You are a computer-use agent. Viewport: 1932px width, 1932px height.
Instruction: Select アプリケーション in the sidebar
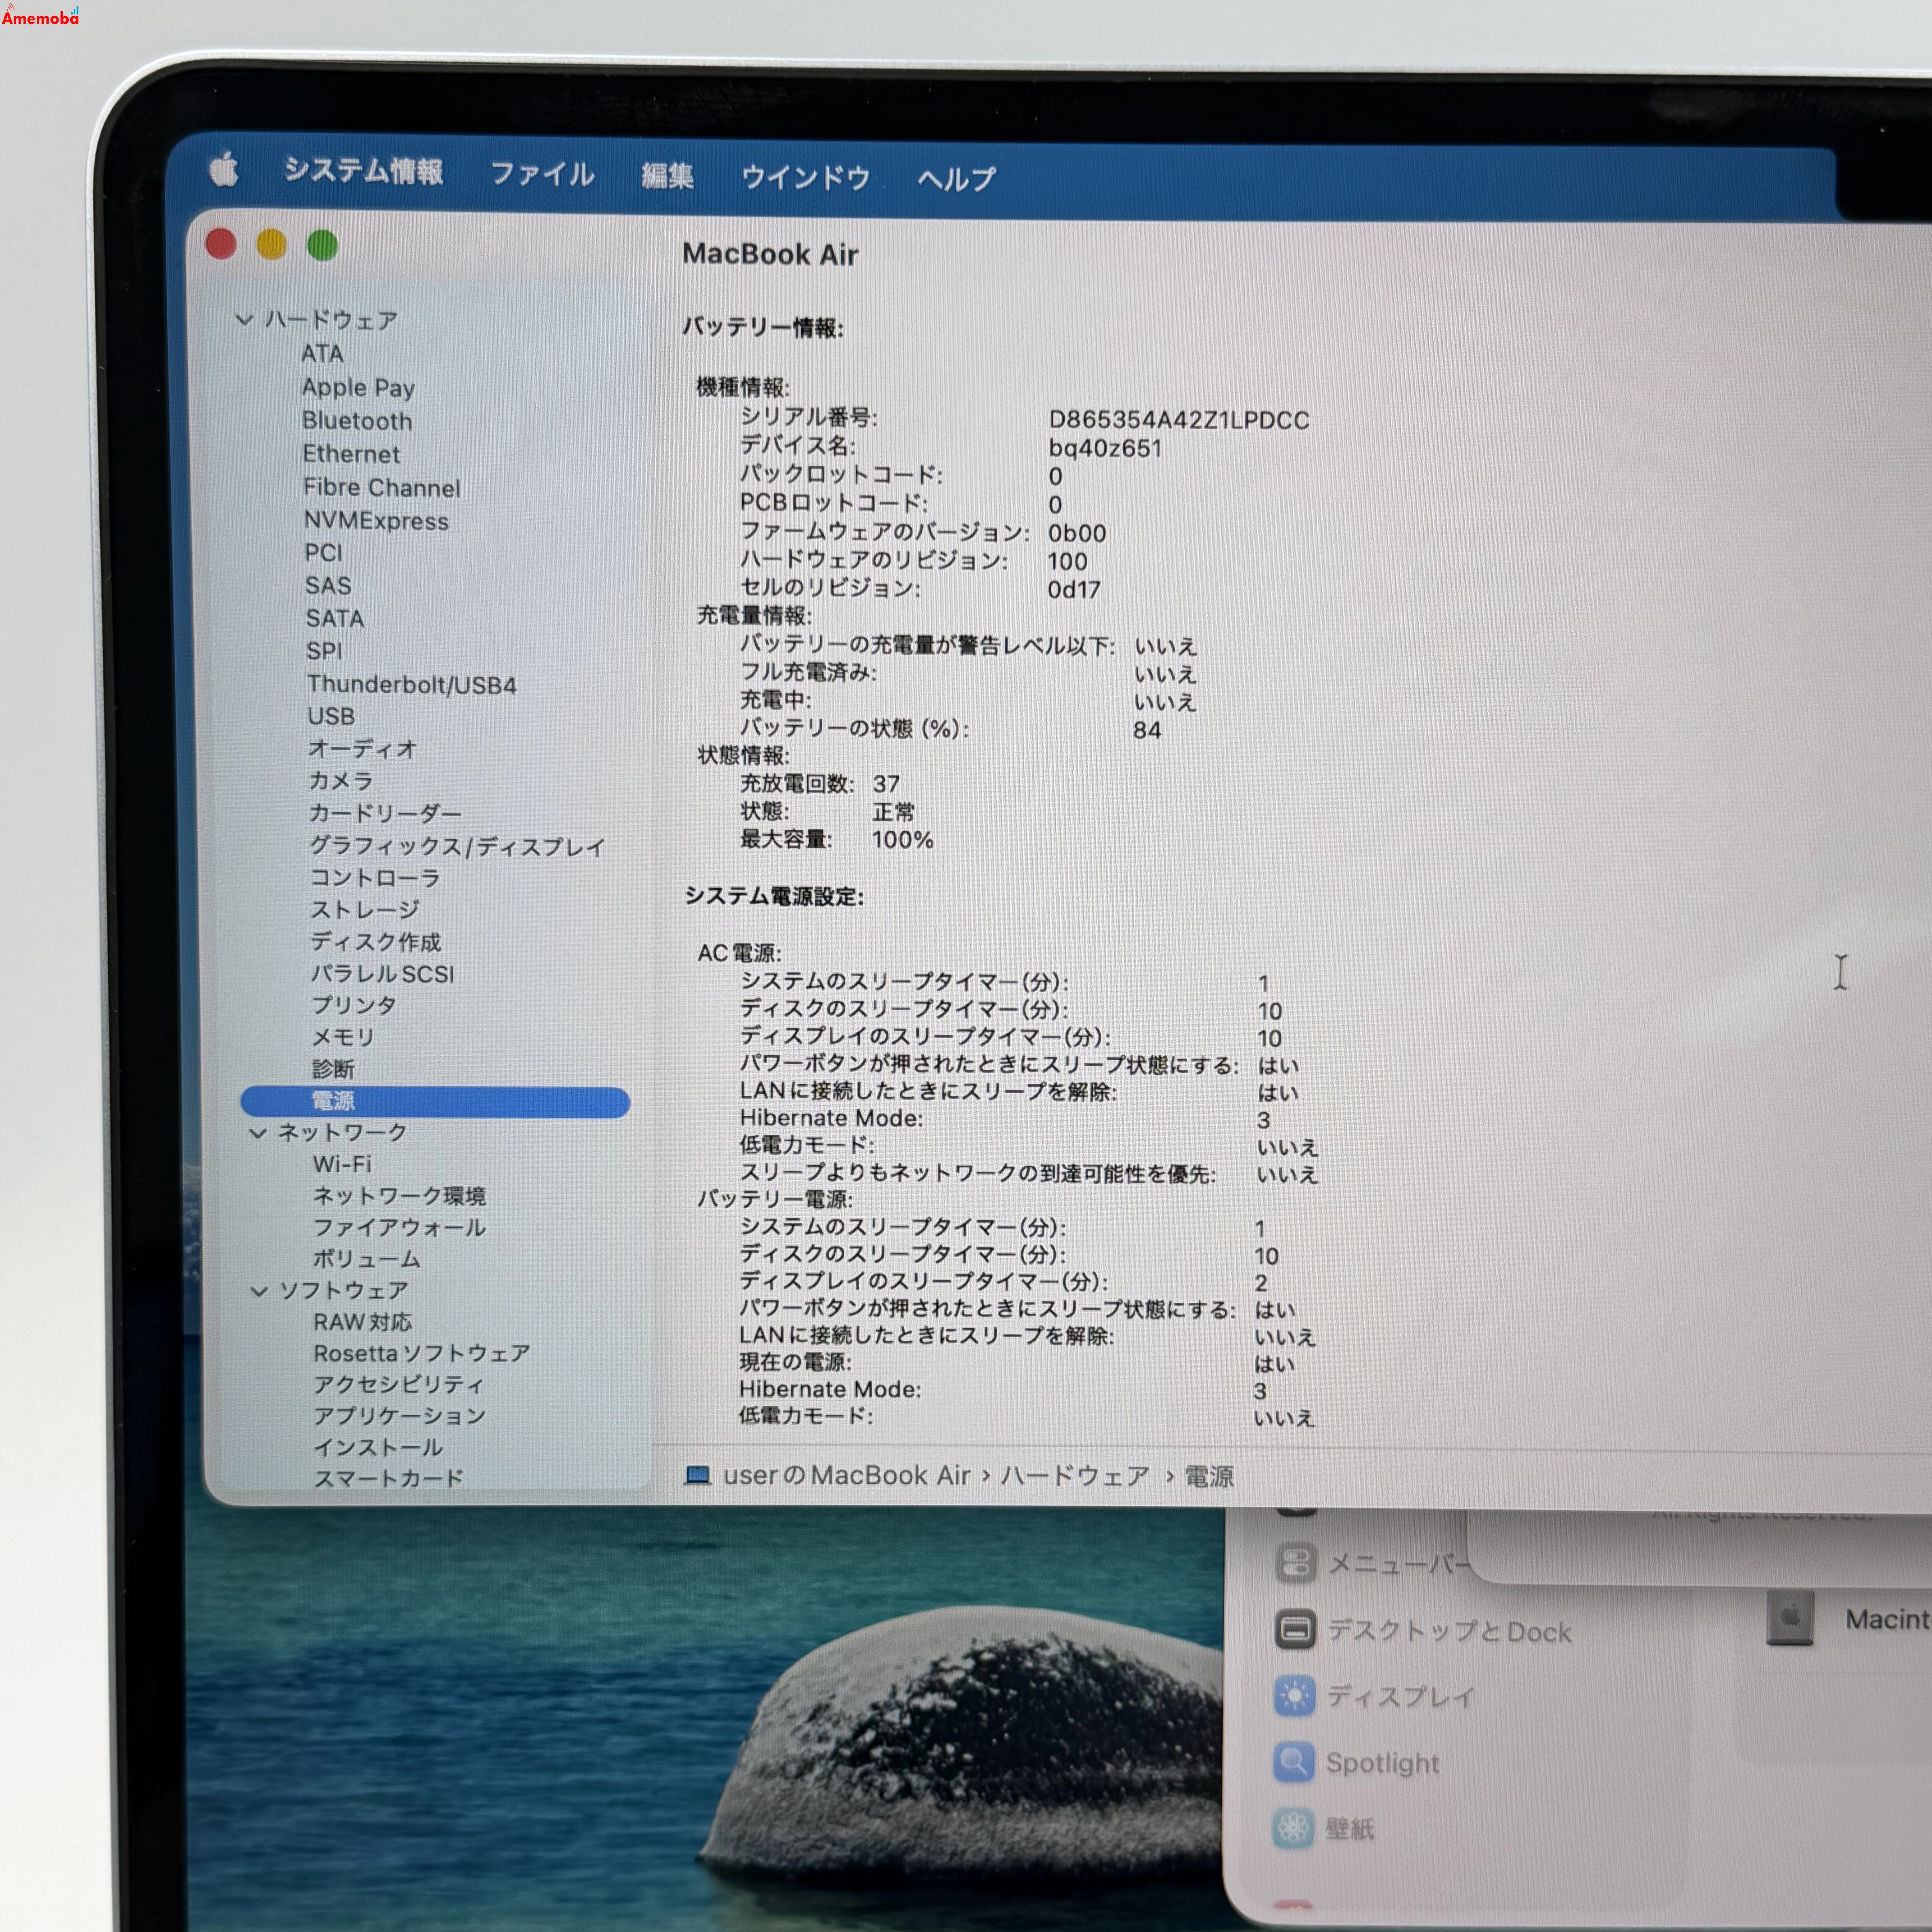pyautogui.click(x=399, y=1416)
